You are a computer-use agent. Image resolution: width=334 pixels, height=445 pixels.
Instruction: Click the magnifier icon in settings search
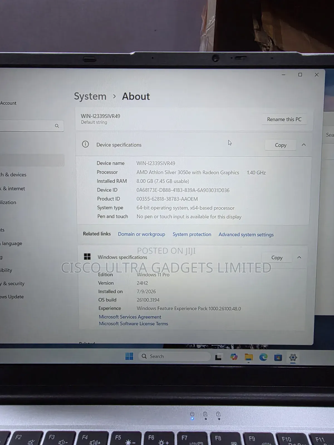click(57, 126)
